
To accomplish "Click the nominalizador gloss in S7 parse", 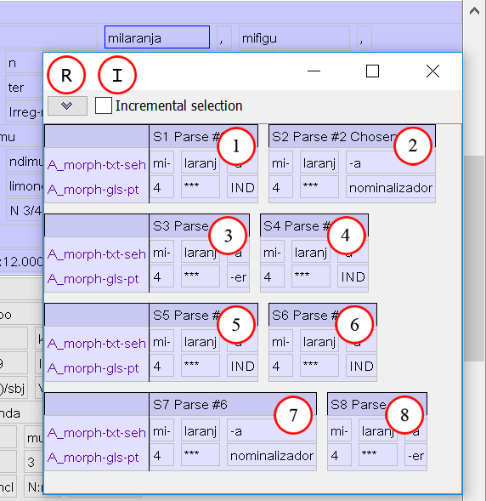I will (x=272, y=456).
